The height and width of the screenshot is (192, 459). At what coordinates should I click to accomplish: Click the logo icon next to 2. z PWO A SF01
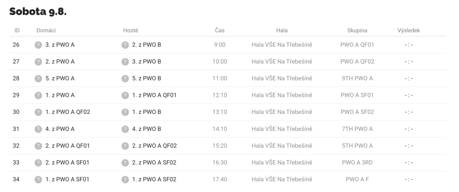(39, 163)
